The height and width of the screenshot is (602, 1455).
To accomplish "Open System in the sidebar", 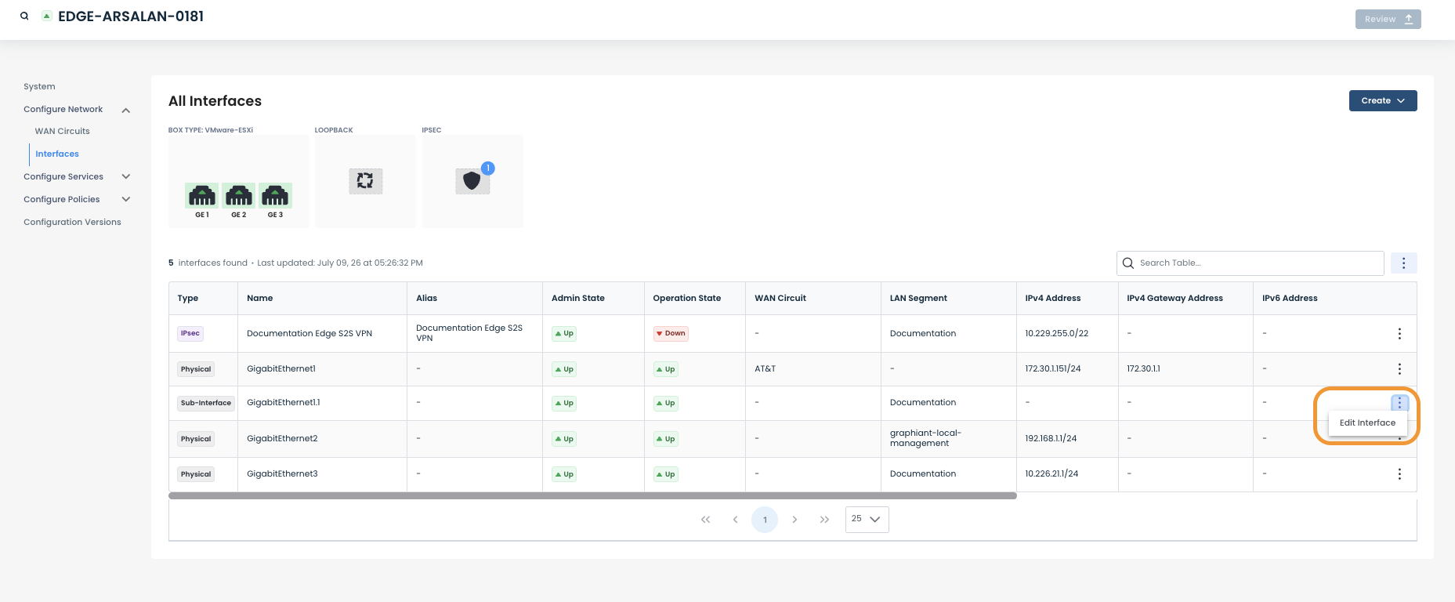I will click(x=39, y=87).
